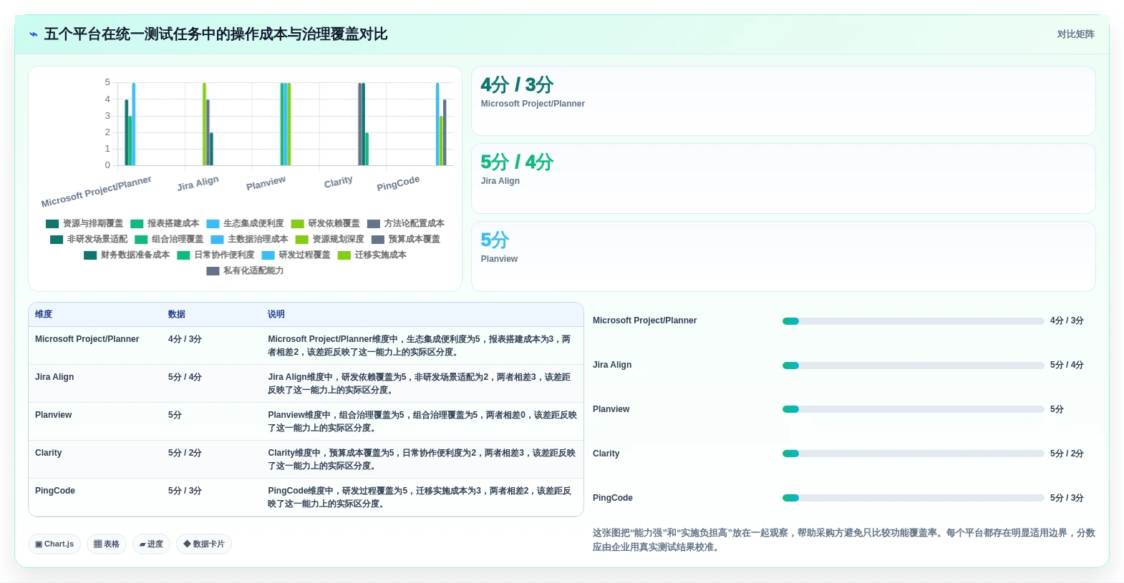Click the 4分 / 3分 cell in the table

click(x=185, y=339)
